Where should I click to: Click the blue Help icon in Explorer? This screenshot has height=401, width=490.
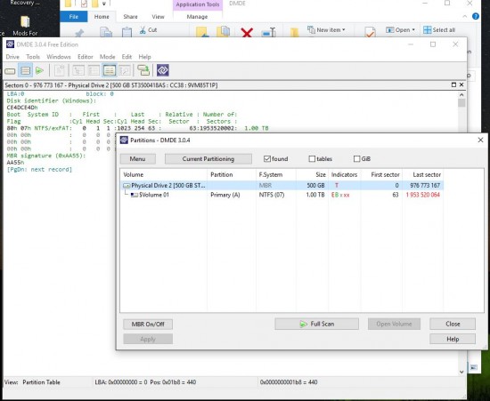pos(476,16)
